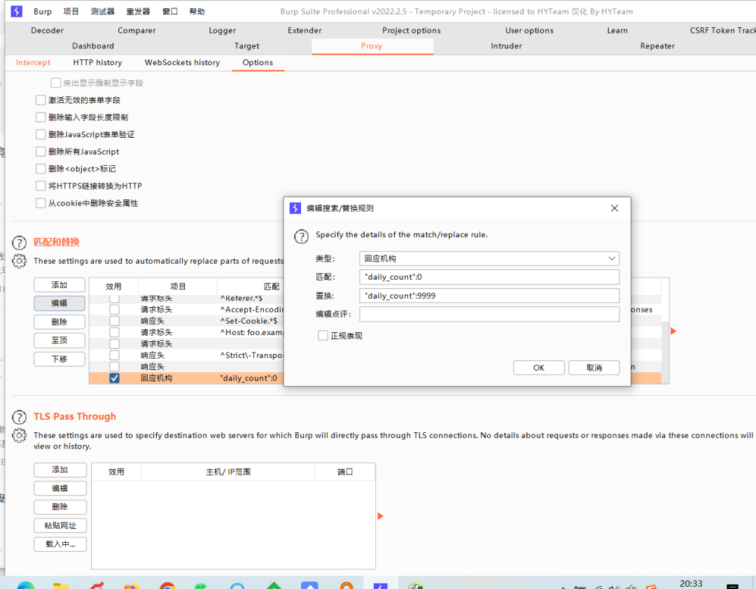Uncheck the daily_count rule's enabled box
Viewport: 756px width, 589px height.
coord(114,378)
